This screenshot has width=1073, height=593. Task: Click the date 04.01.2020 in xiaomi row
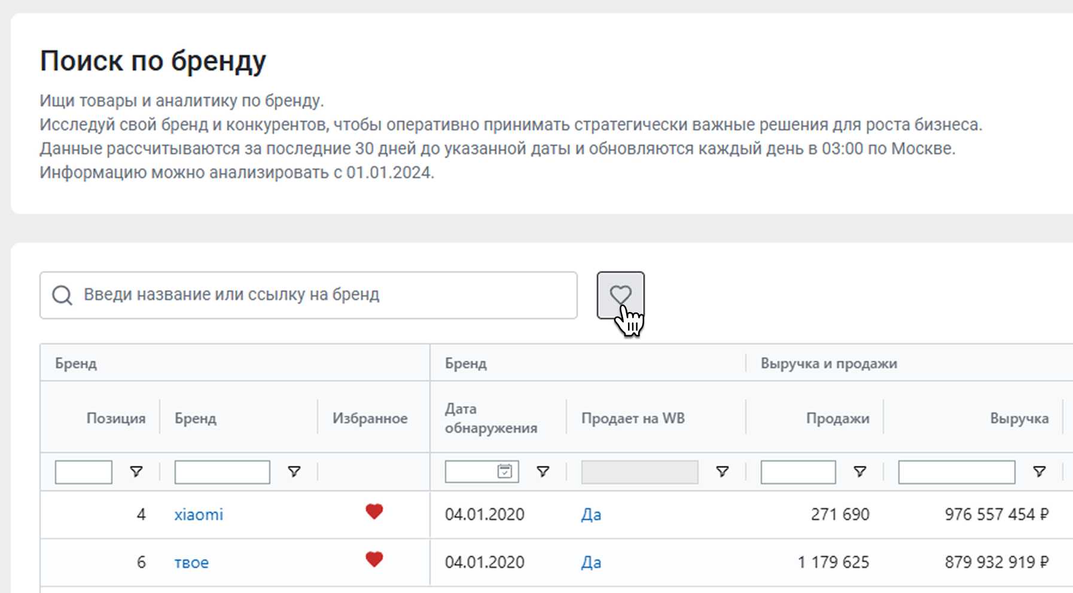(x=484, y=515)
